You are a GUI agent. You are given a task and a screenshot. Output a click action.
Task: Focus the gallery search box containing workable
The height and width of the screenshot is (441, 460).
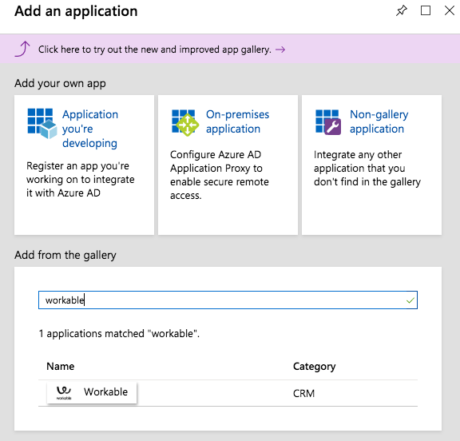[x=228, y=300]
